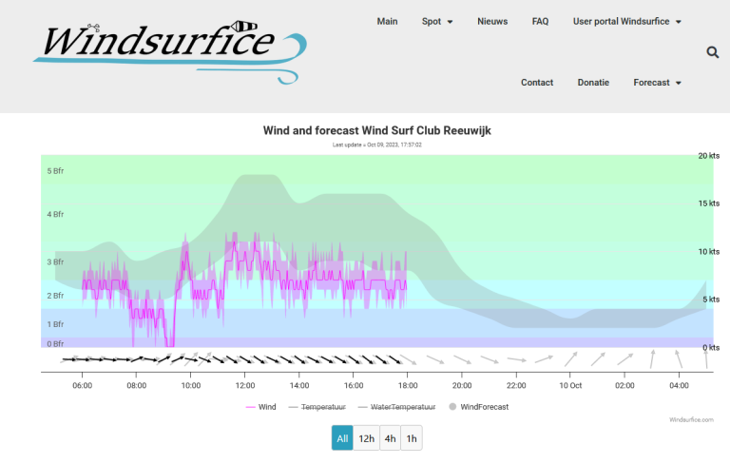The image size is (730, 464).
Task: Switch chart to 12h range
Action: (366, 438)
